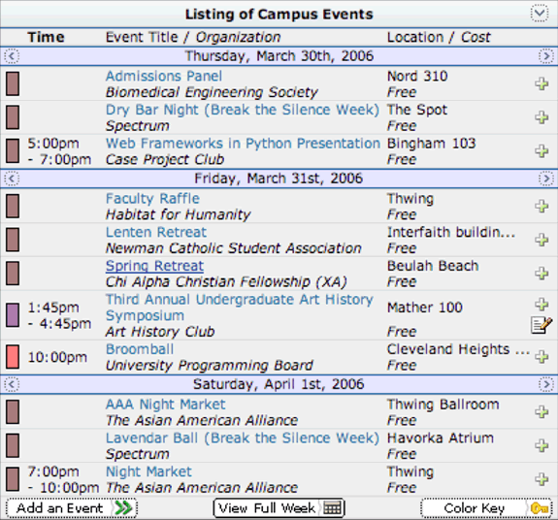Open Third Annual Undergraduate Art History Symposium
This screenshot has width=558, height=520.
pyautogui.click(x=239, y=308)
